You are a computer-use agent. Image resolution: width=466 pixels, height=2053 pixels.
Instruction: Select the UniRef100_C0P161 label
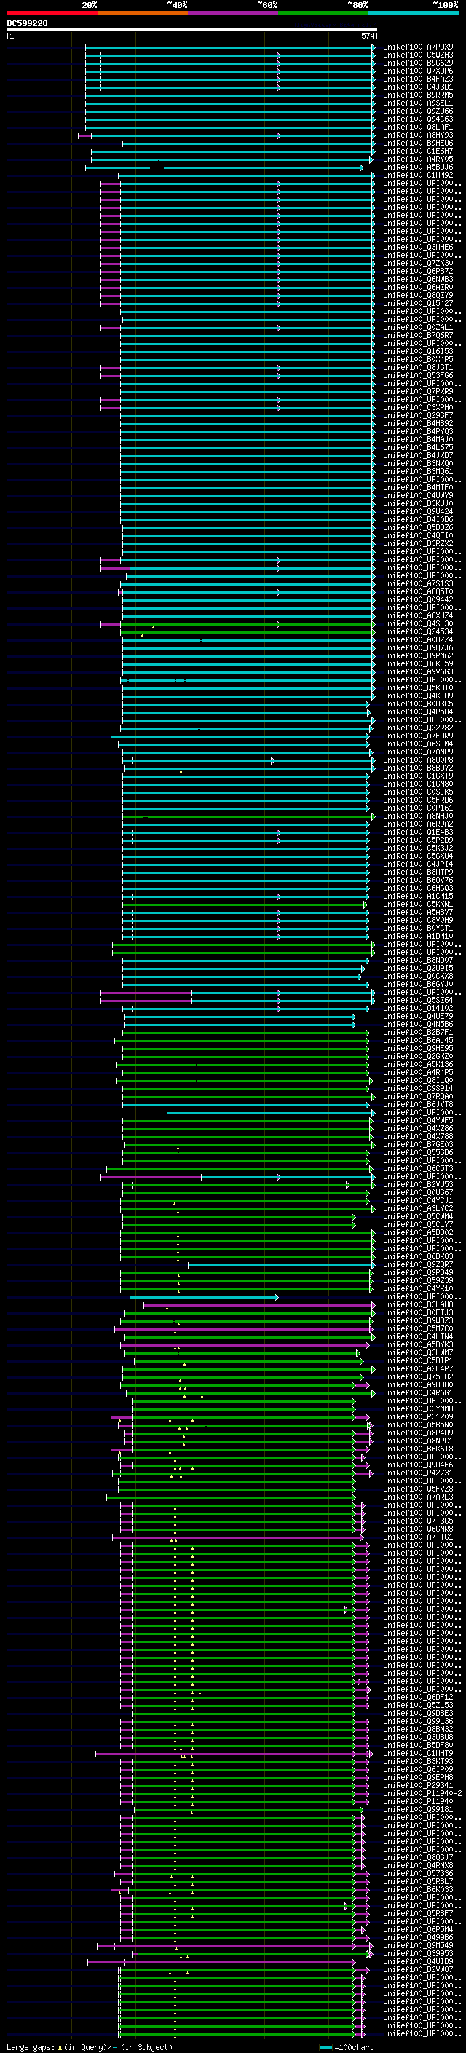pyautogui.click(x=418, y=808)
